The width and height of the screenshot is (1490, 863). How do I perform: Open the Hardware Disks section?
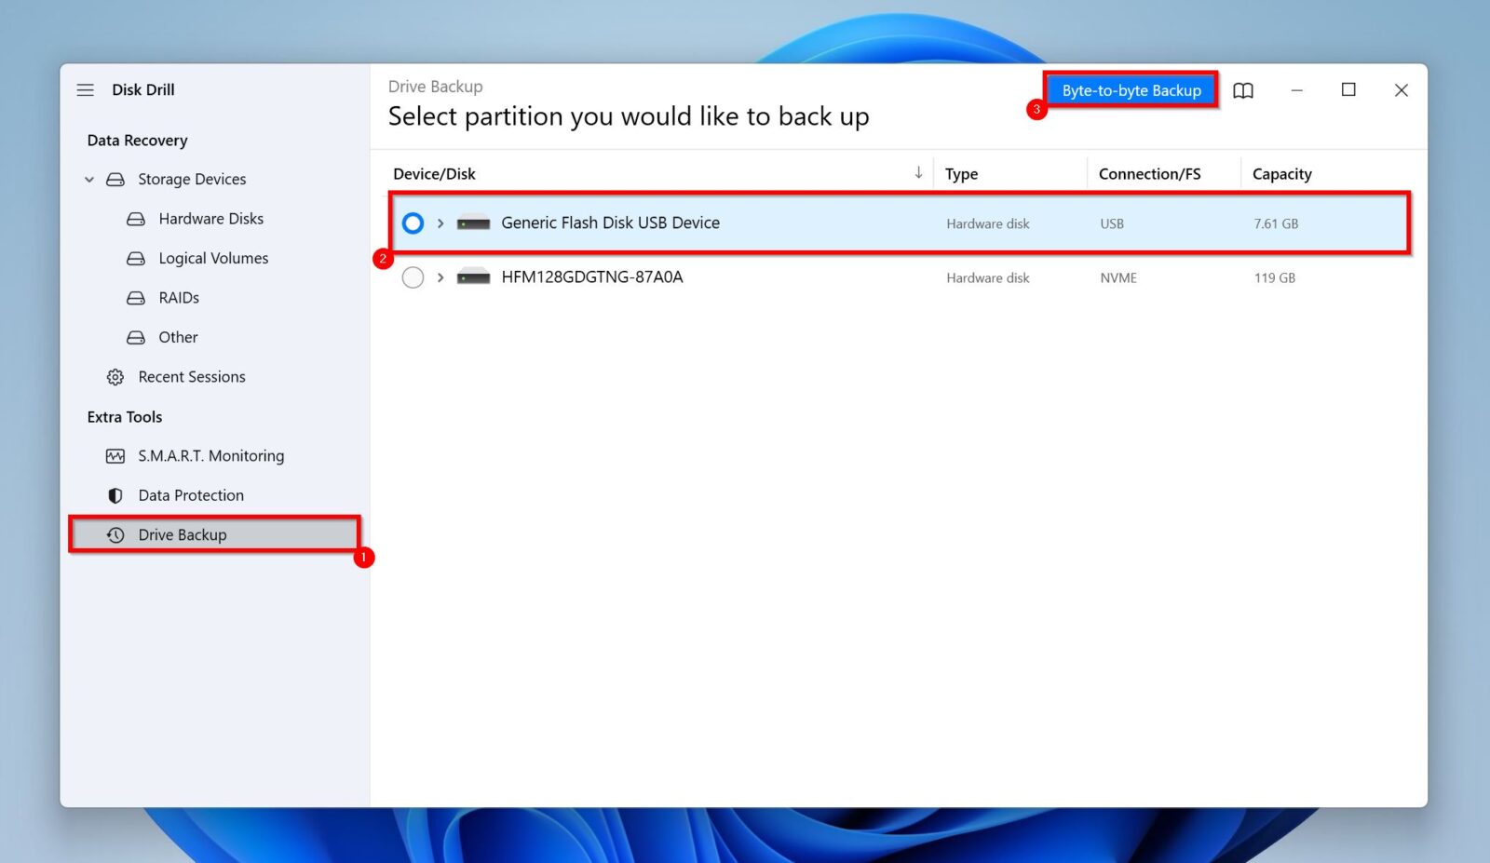(210, 218)
